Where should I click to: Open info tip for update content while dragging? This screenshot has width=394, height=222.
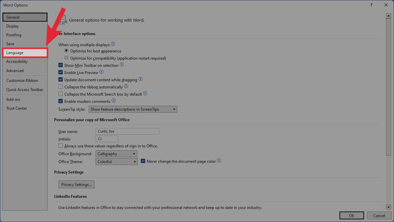(141, 79)
